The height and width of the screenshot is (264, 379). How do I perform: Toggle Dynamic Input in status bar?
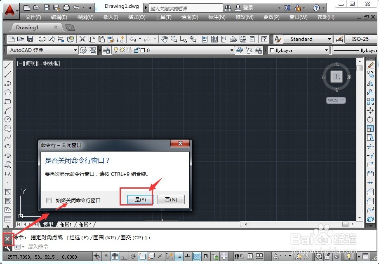179,257
